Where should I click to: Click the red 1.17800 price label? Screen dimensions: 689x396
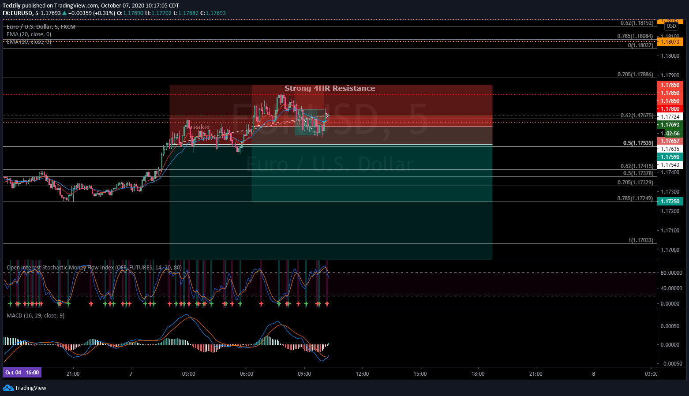(670, 109)
